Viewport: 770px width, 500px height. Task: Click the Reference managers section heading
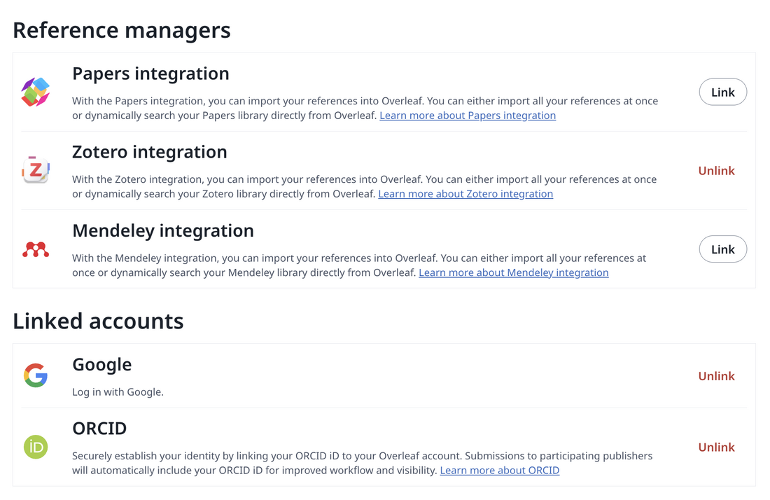(x=122, y=30)
